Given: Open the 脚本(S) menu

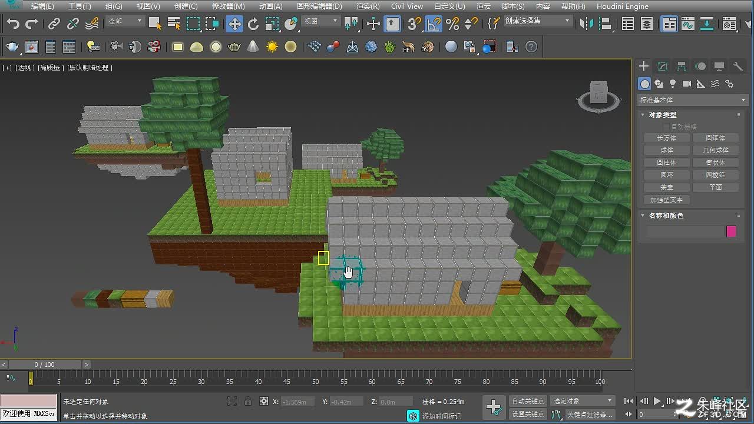Looking at the screenshot, I should click(513, 6).
